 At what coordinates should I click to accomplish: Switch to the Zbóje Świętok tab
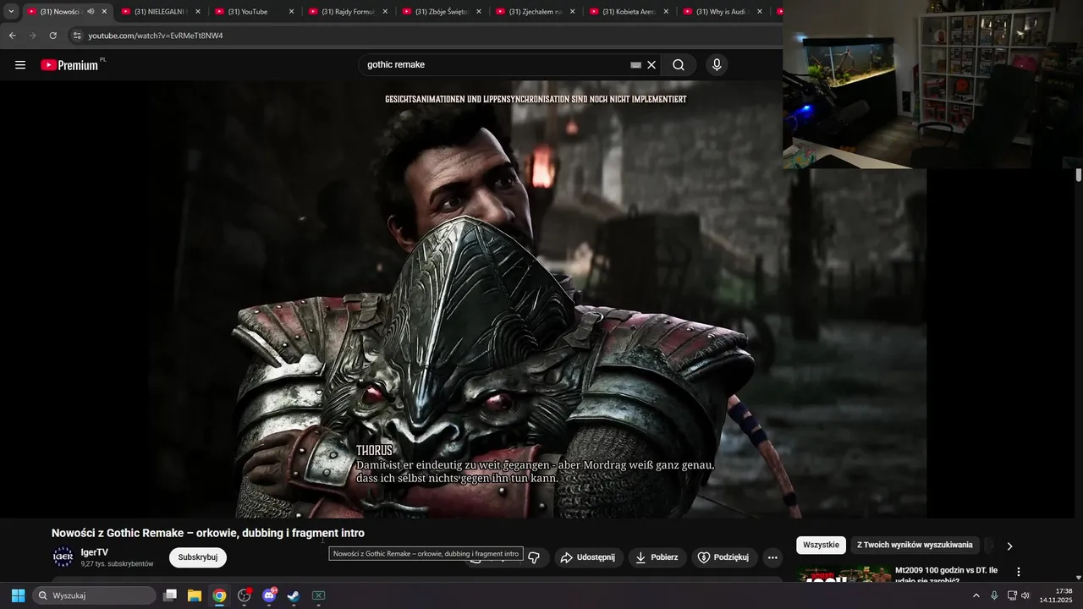[x=440, y=12]
